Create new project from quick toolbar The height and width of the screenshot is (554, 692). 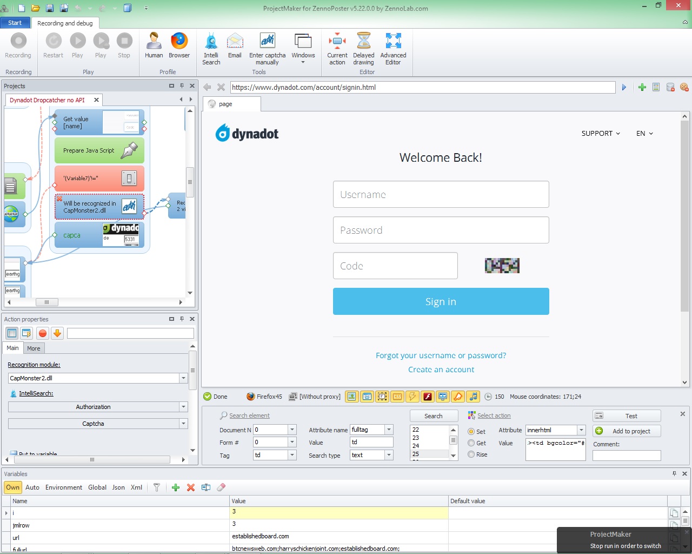coord(22,8)
